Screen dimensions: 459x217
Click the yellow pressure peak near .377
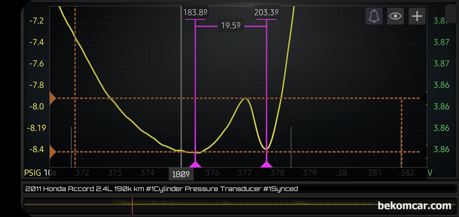(x=245, y=98)
